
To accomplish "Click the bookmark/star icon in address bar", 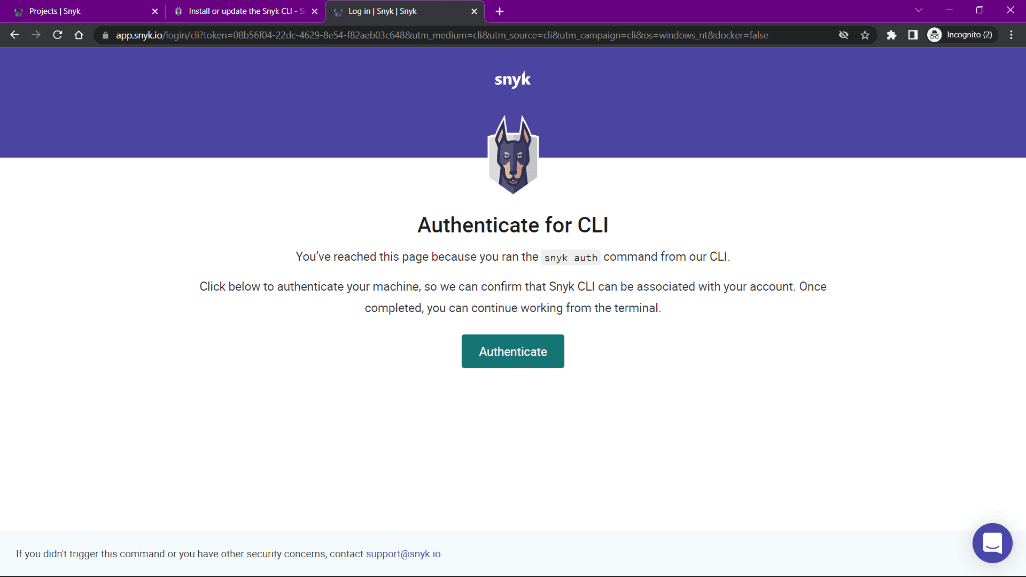I will tap(865, 35).
